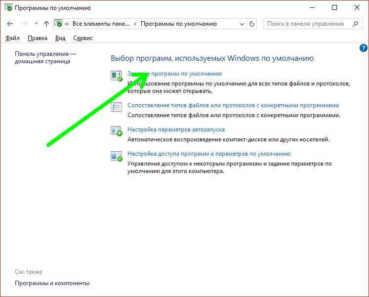Click the title bar window icon
This screenshot has height=297, width=369.
(x=8, y=7)
